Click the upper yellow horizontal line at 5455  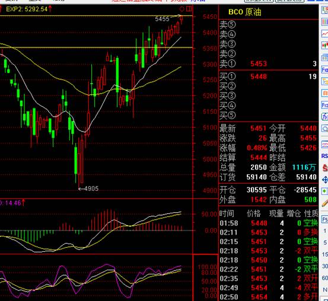click(x=96, y=16)
